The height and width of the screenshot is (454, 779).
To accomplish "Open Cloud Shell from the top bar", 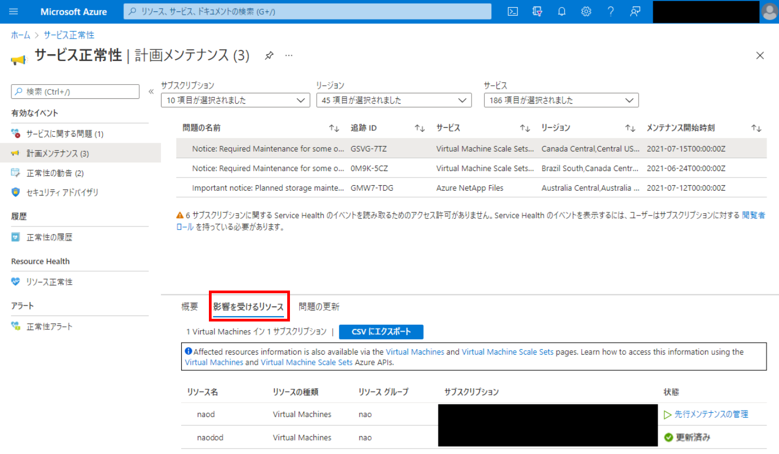I will [512, 11].
